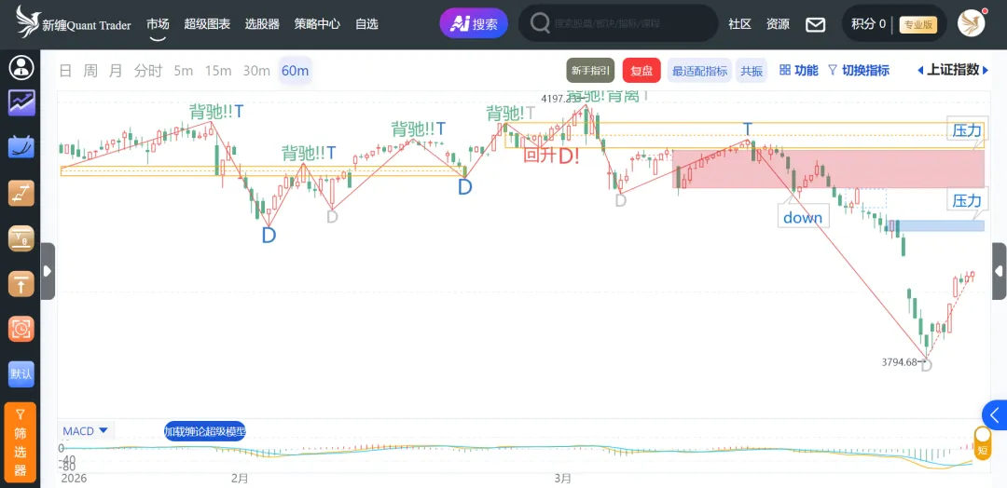Open the mail inbox icon
This screenshot has height=488, width=1007.
[x=816, y=24]
